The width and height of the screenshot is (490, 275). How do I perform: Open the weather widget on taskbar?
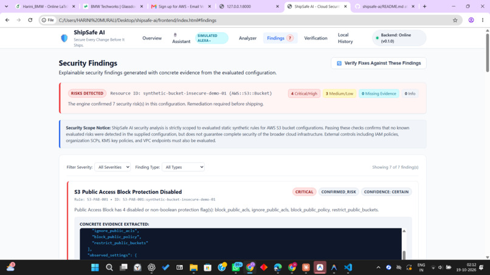(x=10, y=267)
